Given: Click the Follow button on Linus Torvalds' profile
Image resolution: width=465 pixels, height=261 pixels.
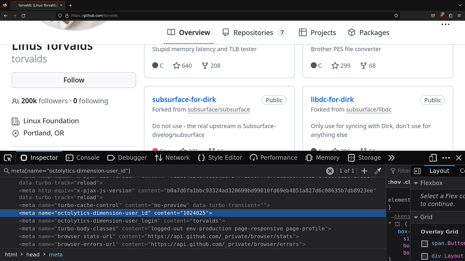Looking at the screenshot, I should (x=74, y=80).
